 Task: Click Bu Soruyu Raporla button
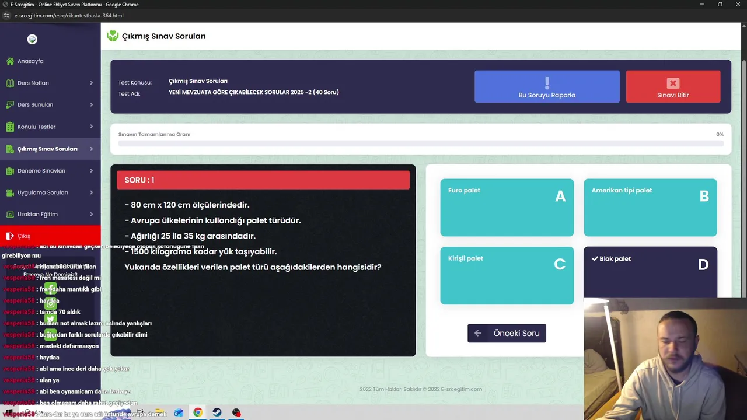pyautogui.click(x=547, y=86)
